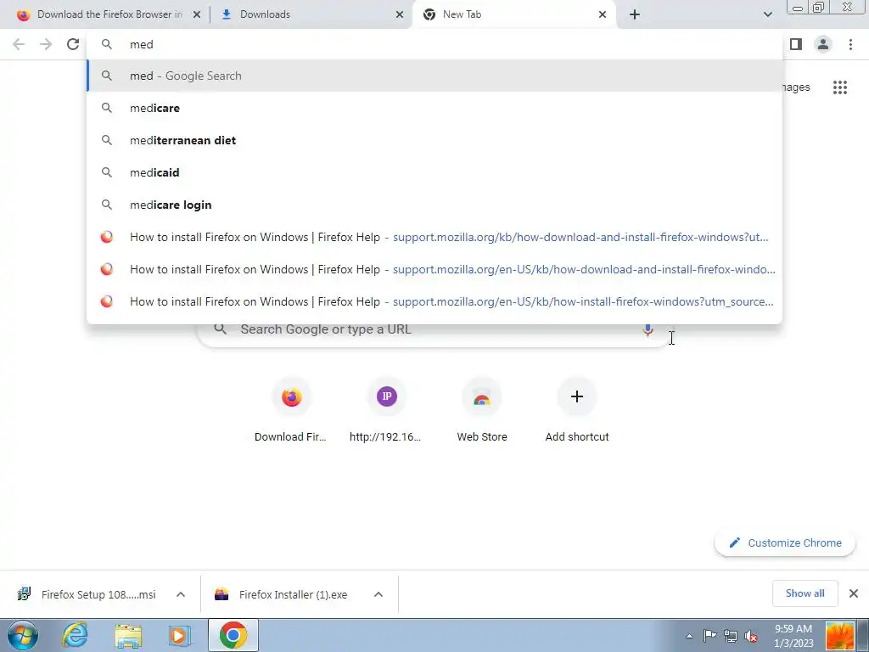This screenshot has height=652, width=869.
Task: Close the New Tab tab
Action: [603, 14]
